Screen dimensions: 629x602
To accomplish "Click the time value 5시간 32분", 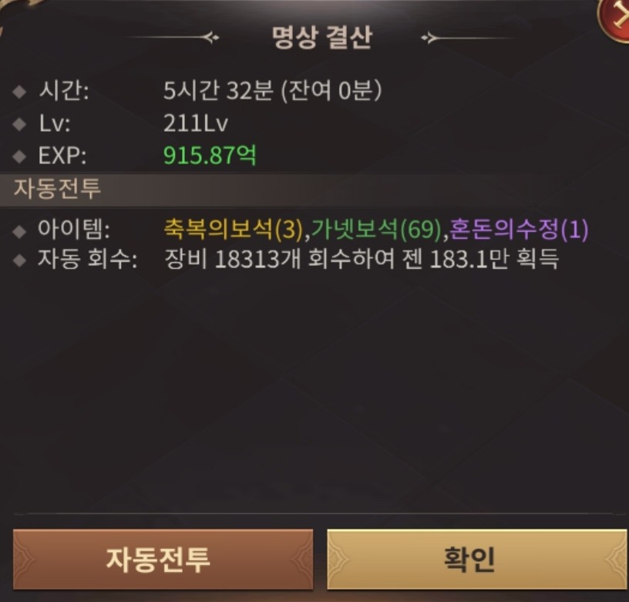I will click(x=218, y=90).
